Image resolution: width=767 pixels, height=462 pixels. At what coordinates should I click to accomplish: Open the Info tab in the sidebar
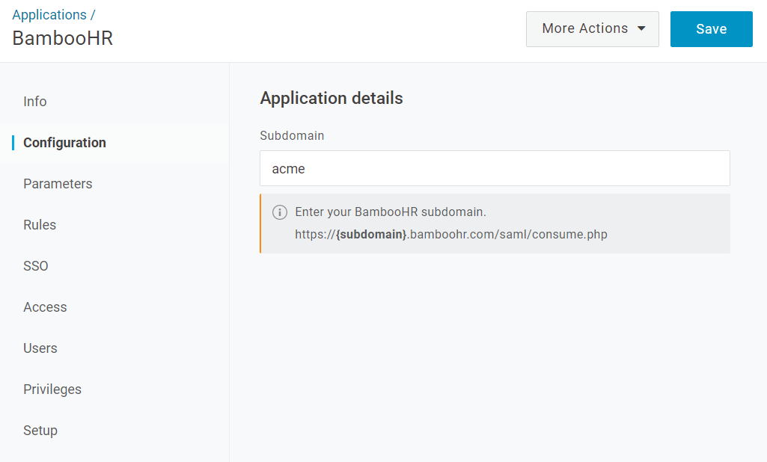tap(34, 101)
